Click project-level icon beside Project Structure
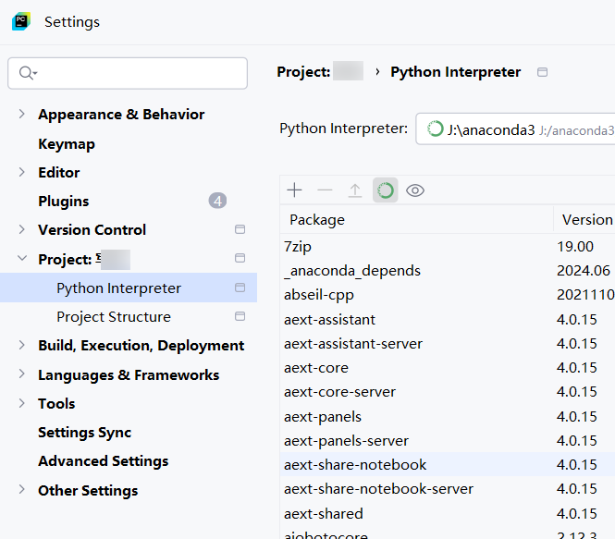The height and width of the screenshot is (539, 615). tap(240, 316)
